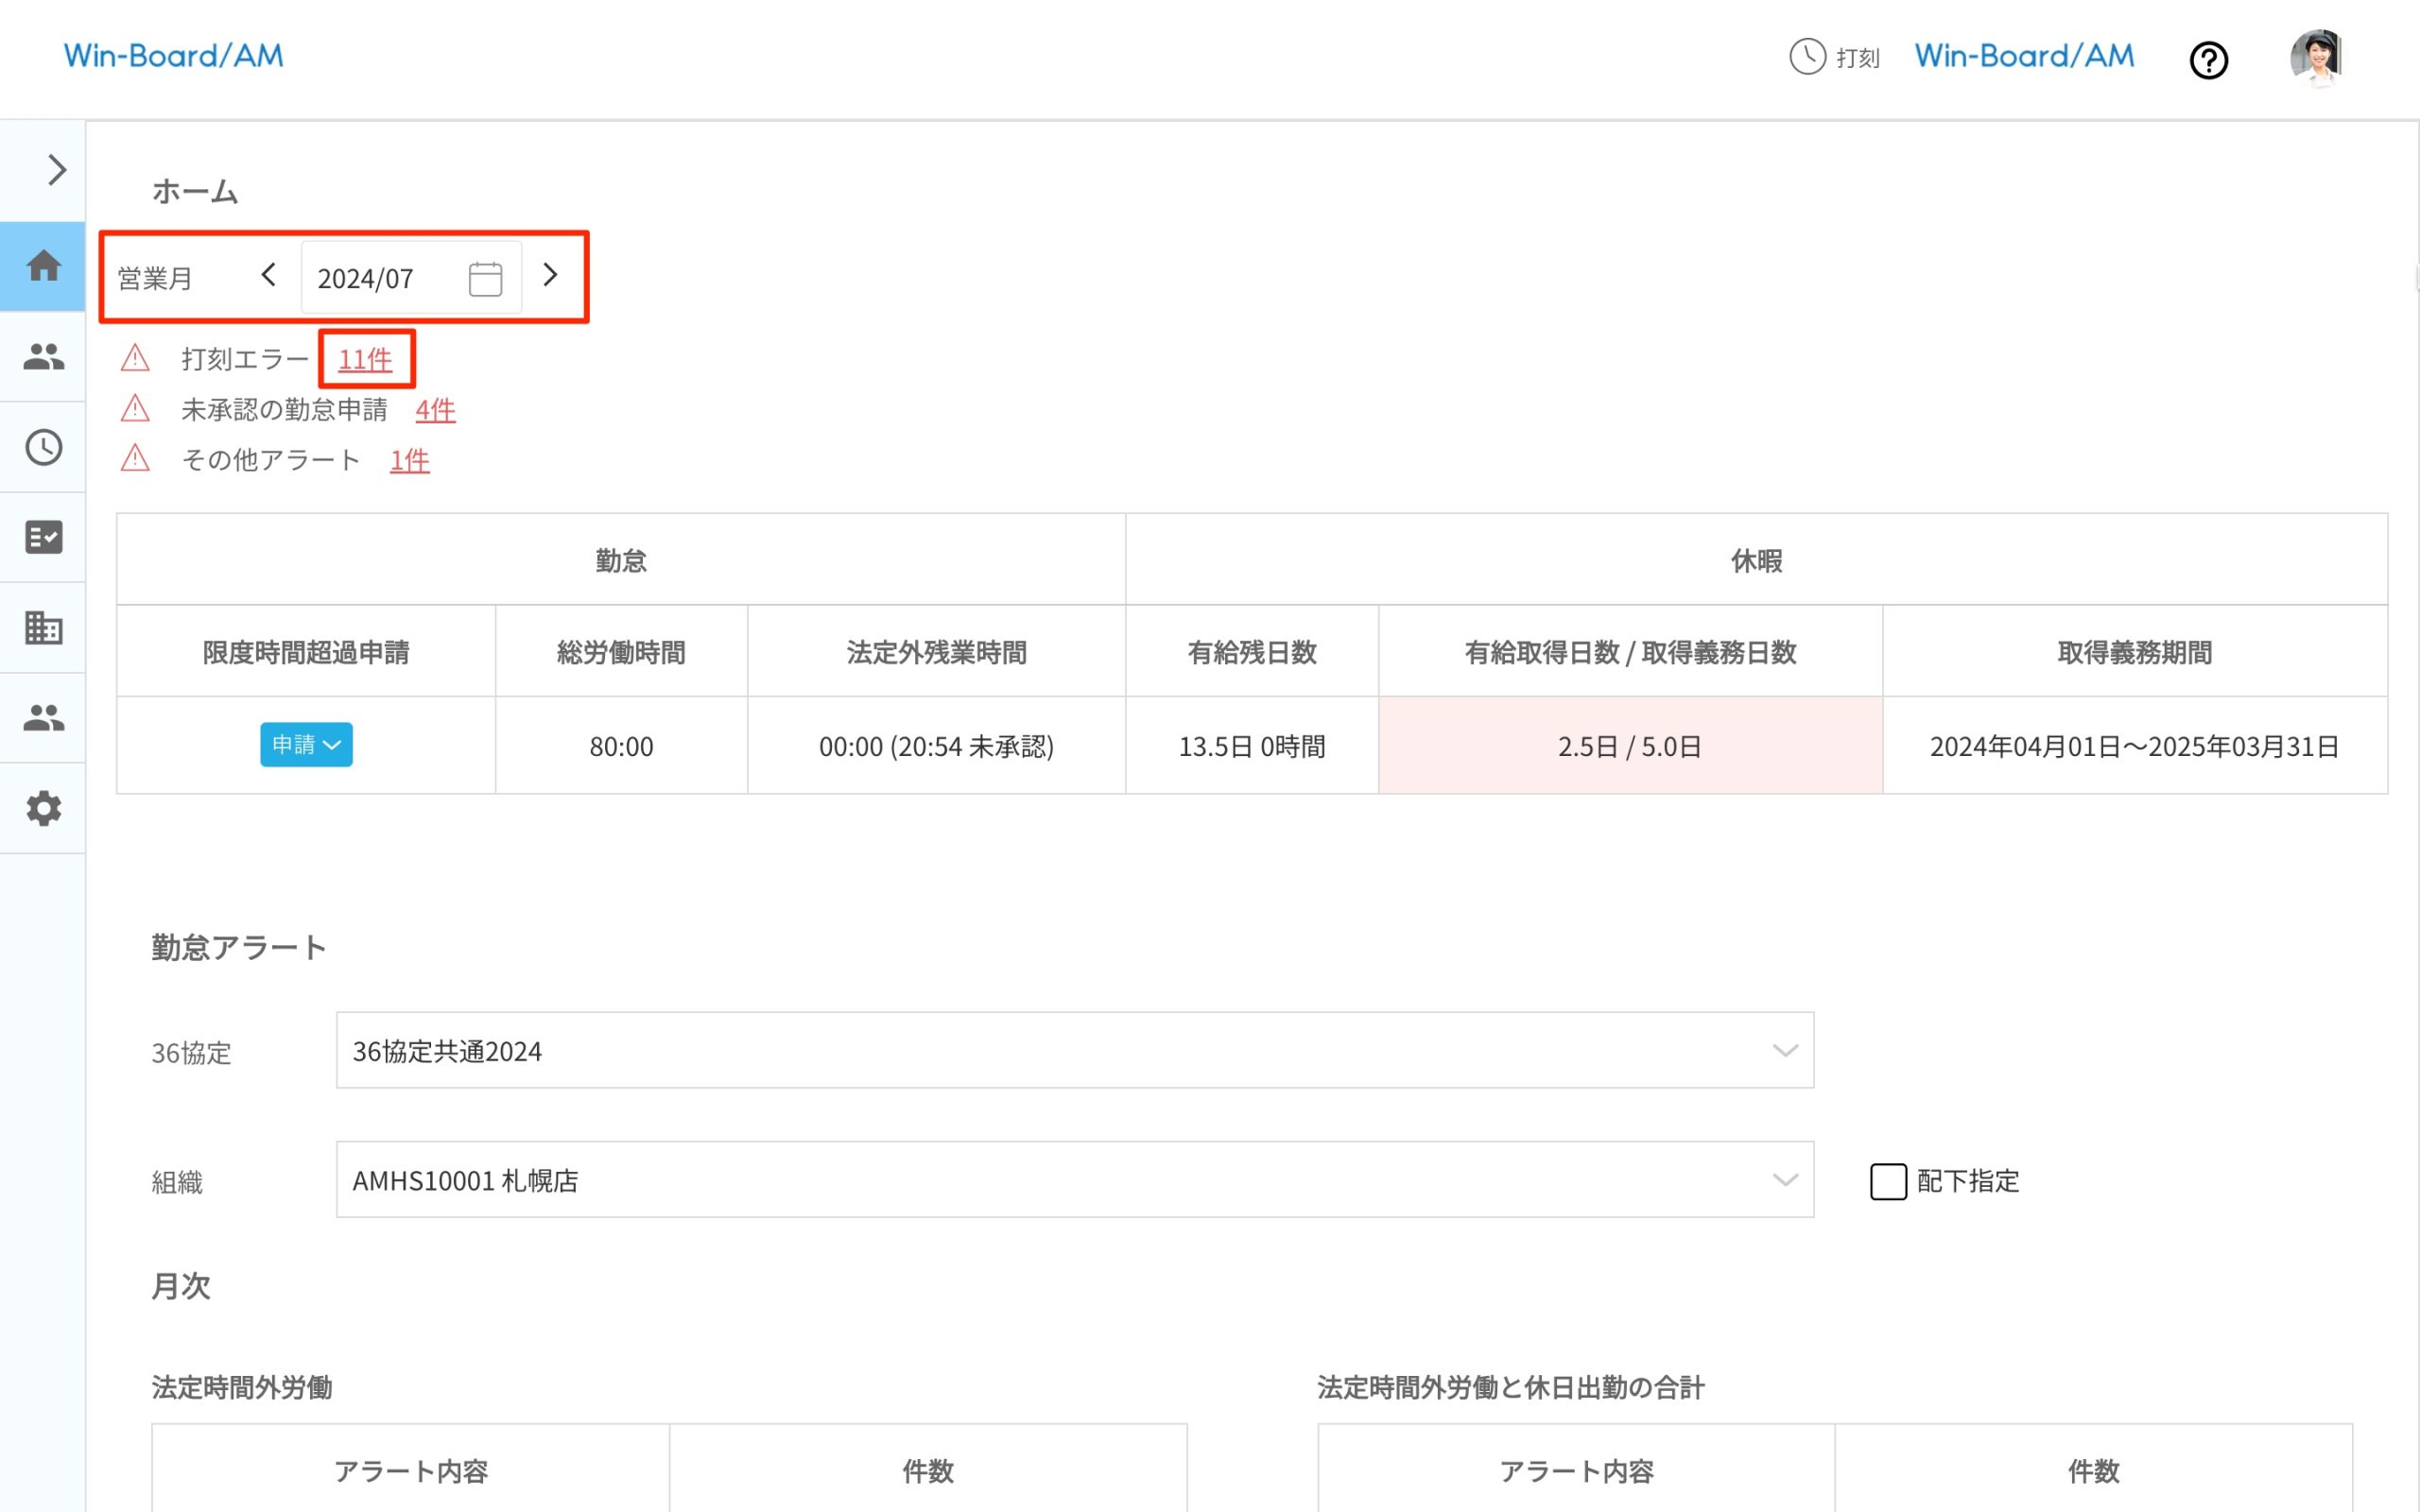This screenshot has height=1512, width=2420.
Task: Open the clock icon in sidebar
Action: [x=43, y=447]
